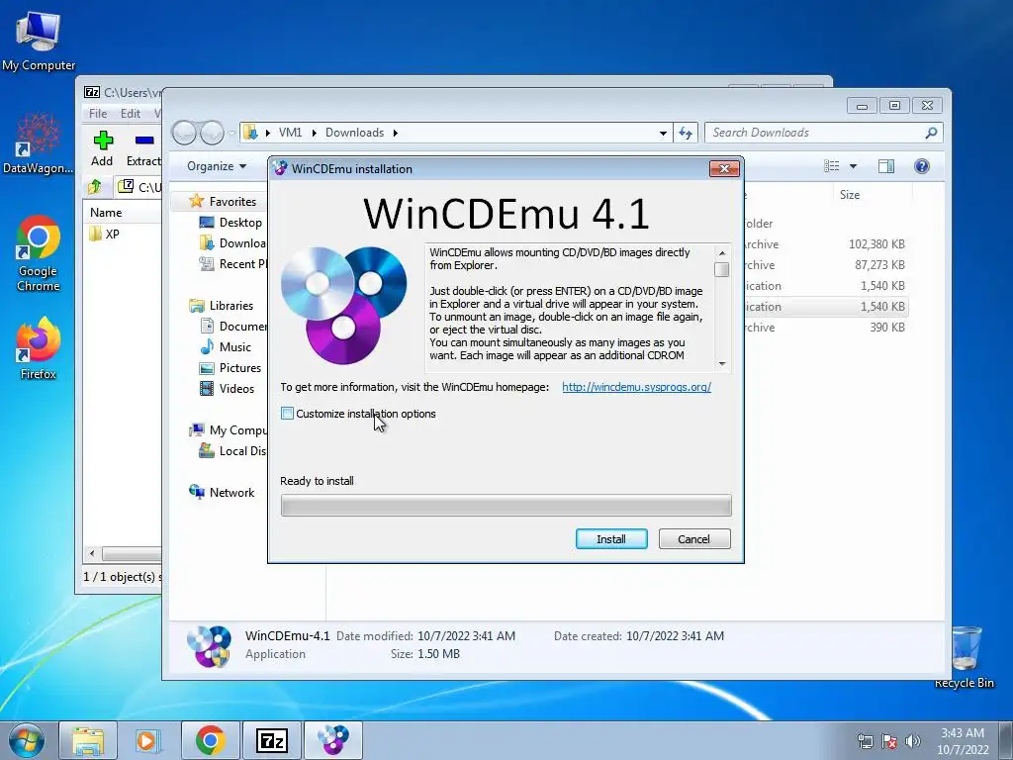
Task: Click the search magnifier icon
Action: 931,133
